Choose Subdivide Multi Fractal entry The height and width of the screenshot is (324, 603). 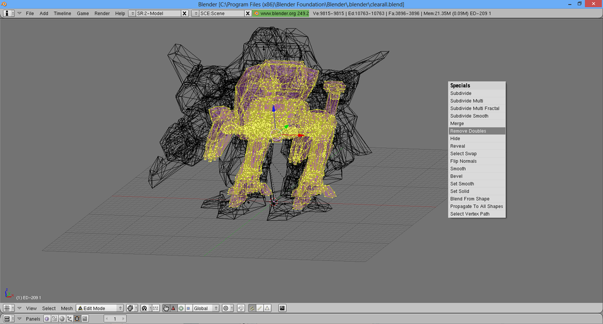coord(477,108)
